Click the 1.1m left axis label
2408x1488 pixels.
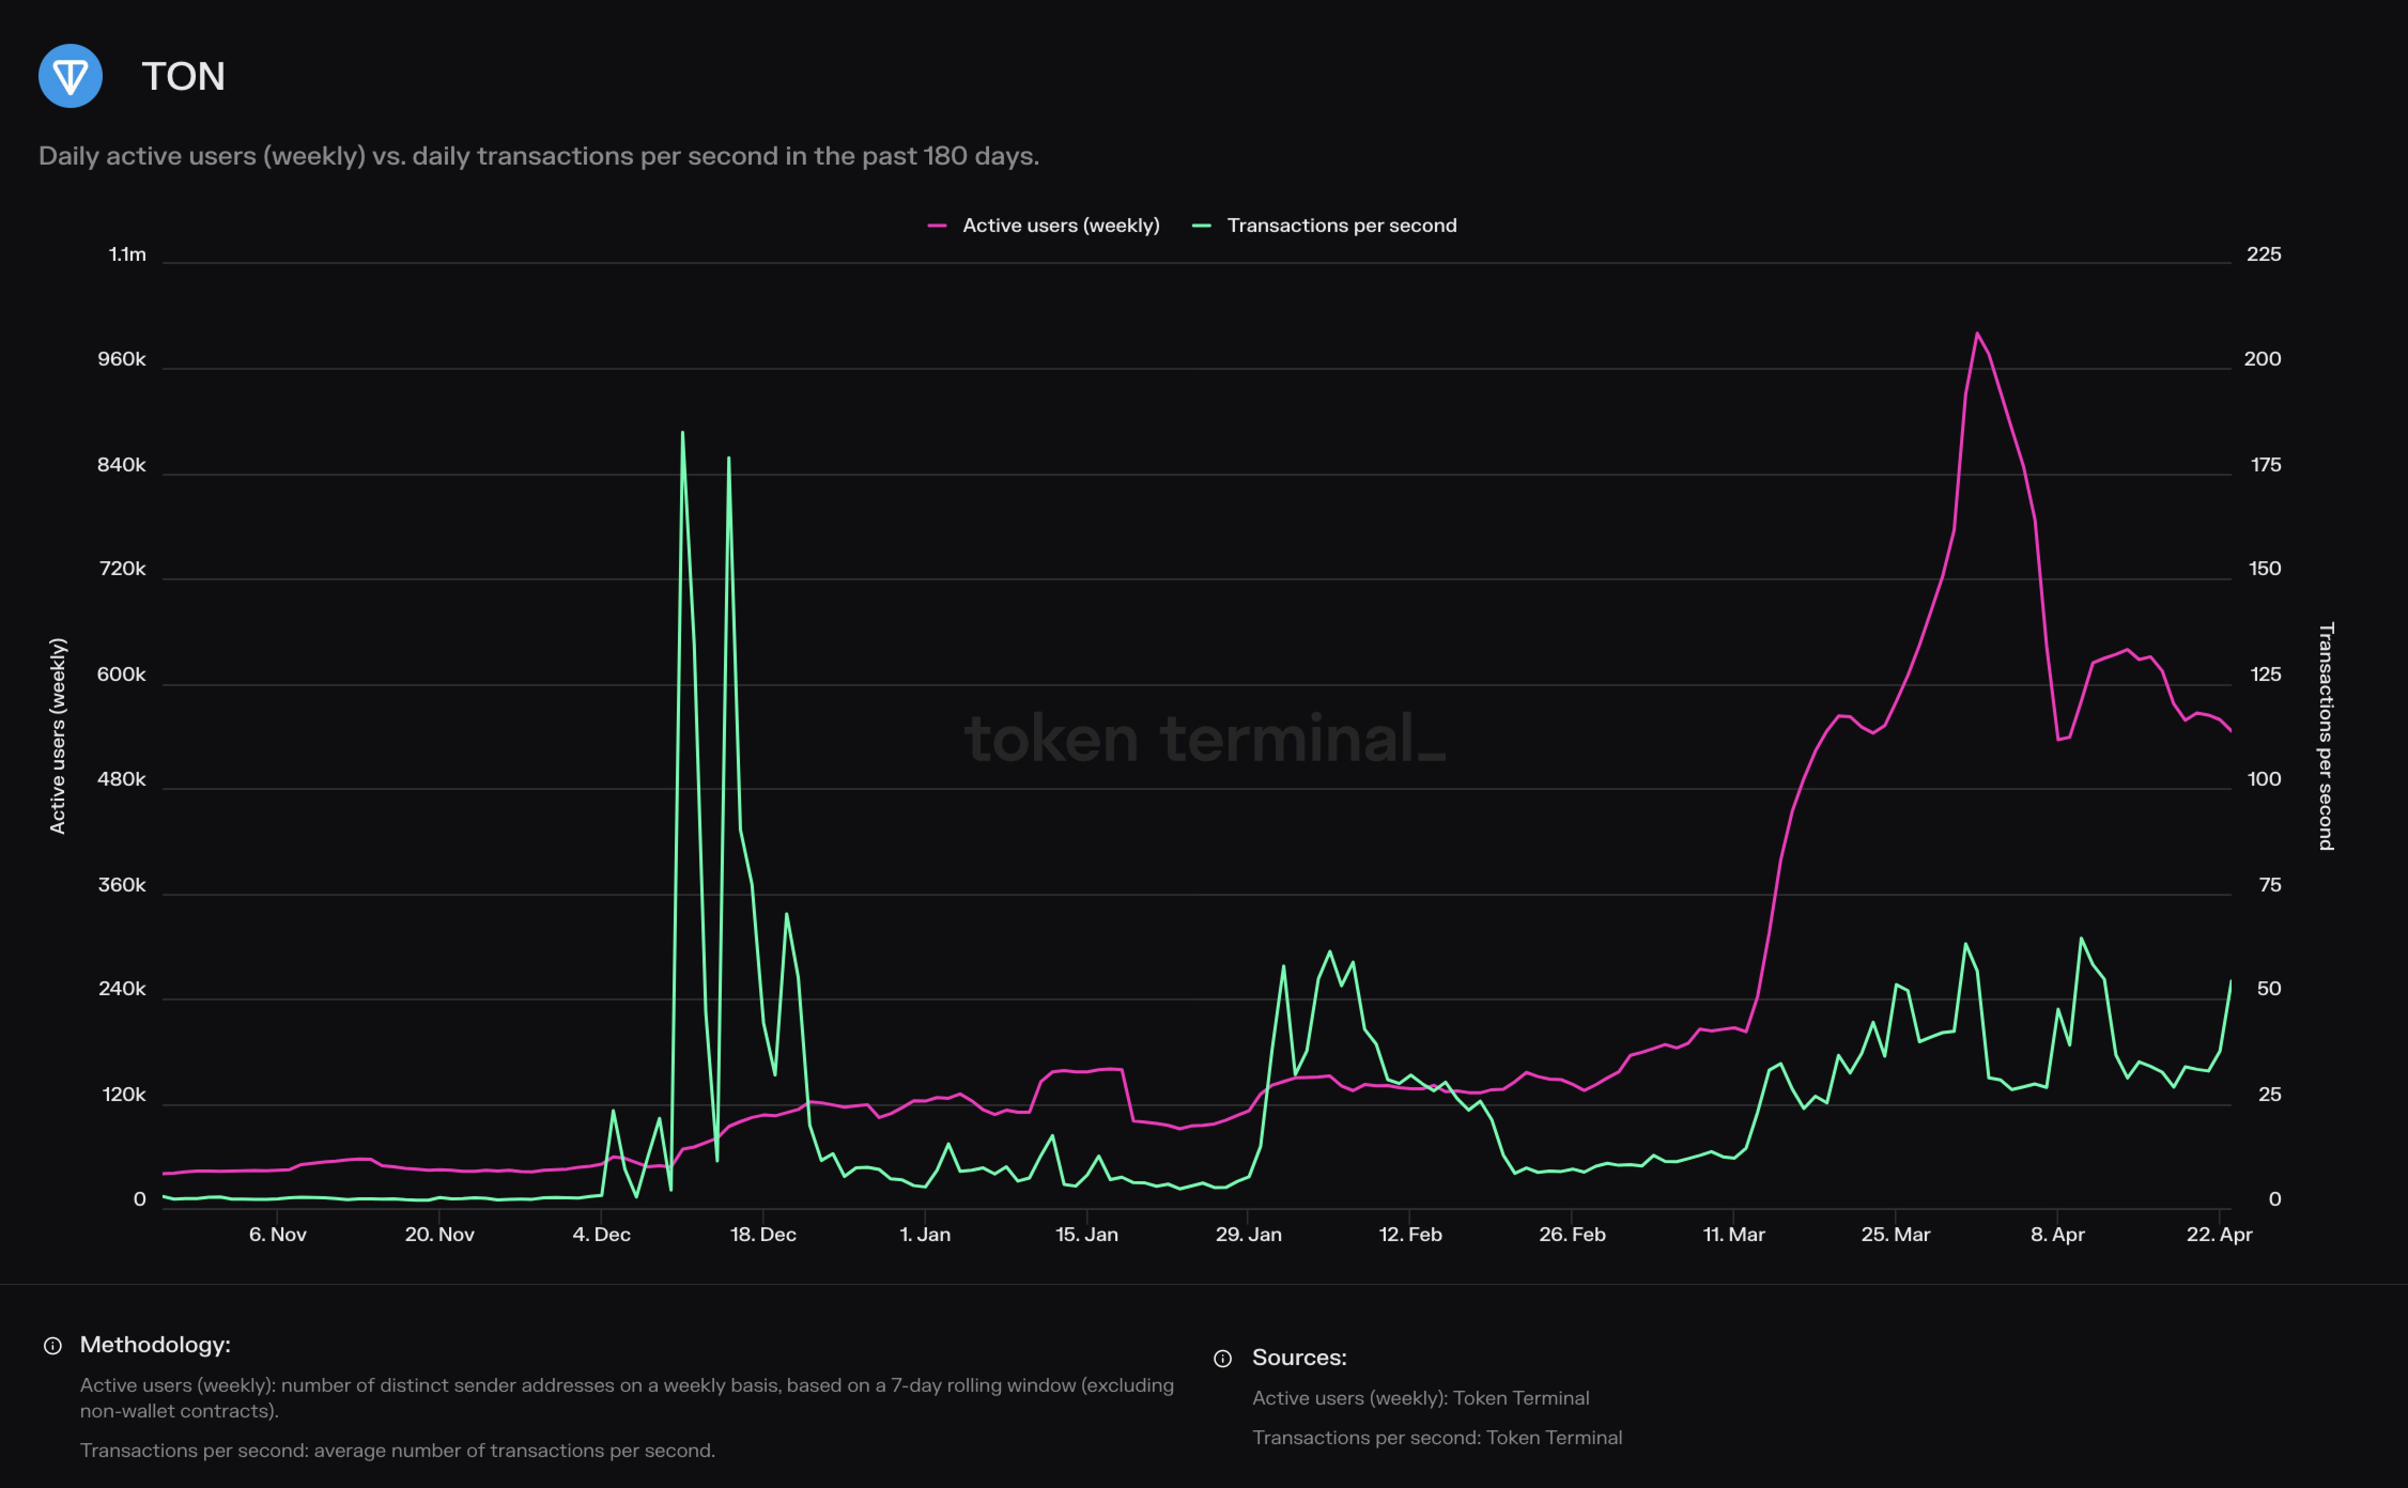pyautogui.click(x=127, y=254)
